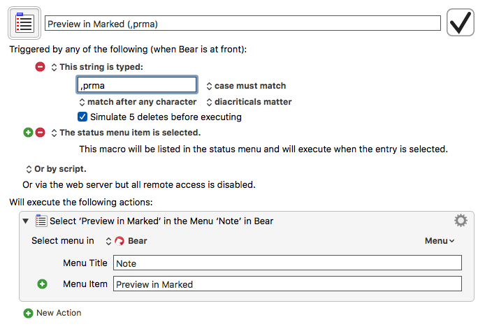Screen dimensions: 485x329
Task: Add a new trigger with green plus
Action: coord(28,133)
